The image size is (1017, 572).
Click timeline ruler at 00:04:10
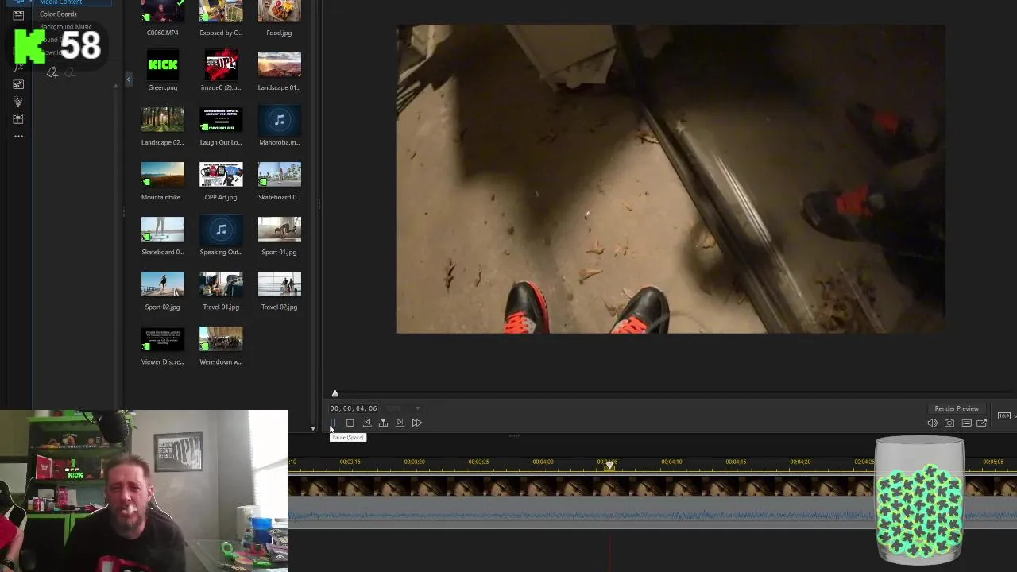point(671,462)
